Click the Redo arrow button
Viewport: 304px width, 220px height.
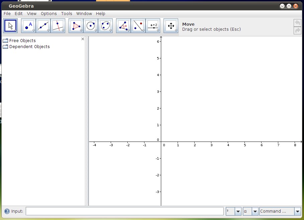coord(297,30)
